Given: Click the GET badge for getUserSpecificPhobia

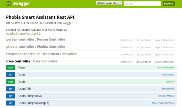Looking at the screenshot, I should [11, 103].
